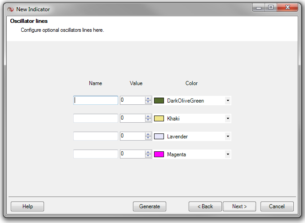Viewport: 305px width, 223px height.
Task: Click 'Configure optional oscillators lines here.' text
Action: pos(62,30)
